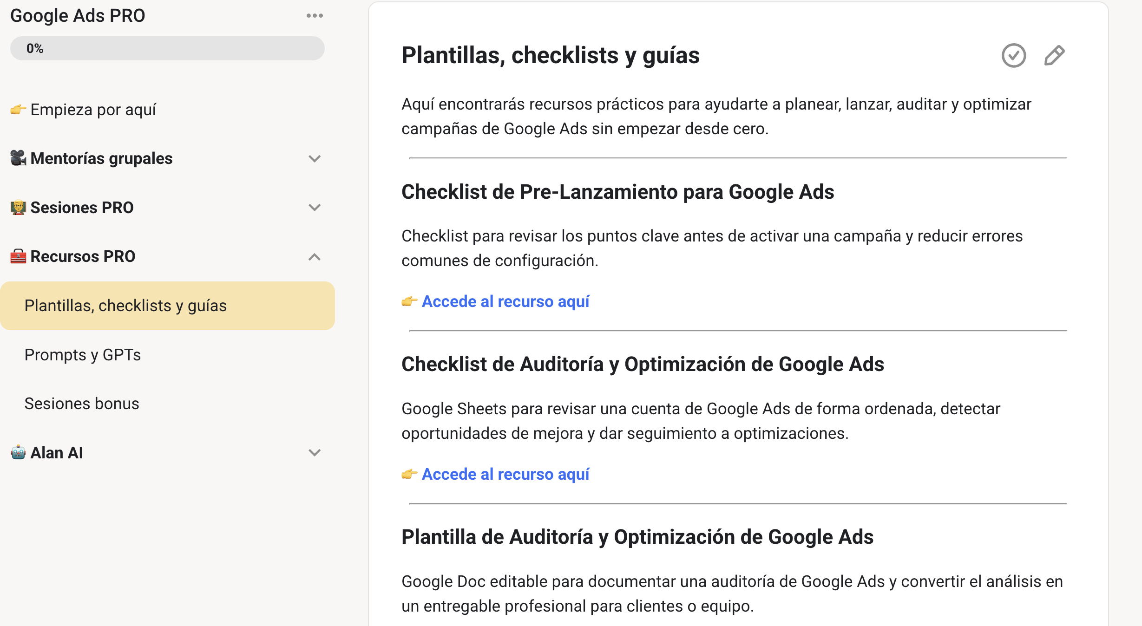Image resolution: width=1142 pixels, height=626 pixels.
Task: Click the movie camera emoji beside Mentorías grupales
Action: [x=18, y=158]
